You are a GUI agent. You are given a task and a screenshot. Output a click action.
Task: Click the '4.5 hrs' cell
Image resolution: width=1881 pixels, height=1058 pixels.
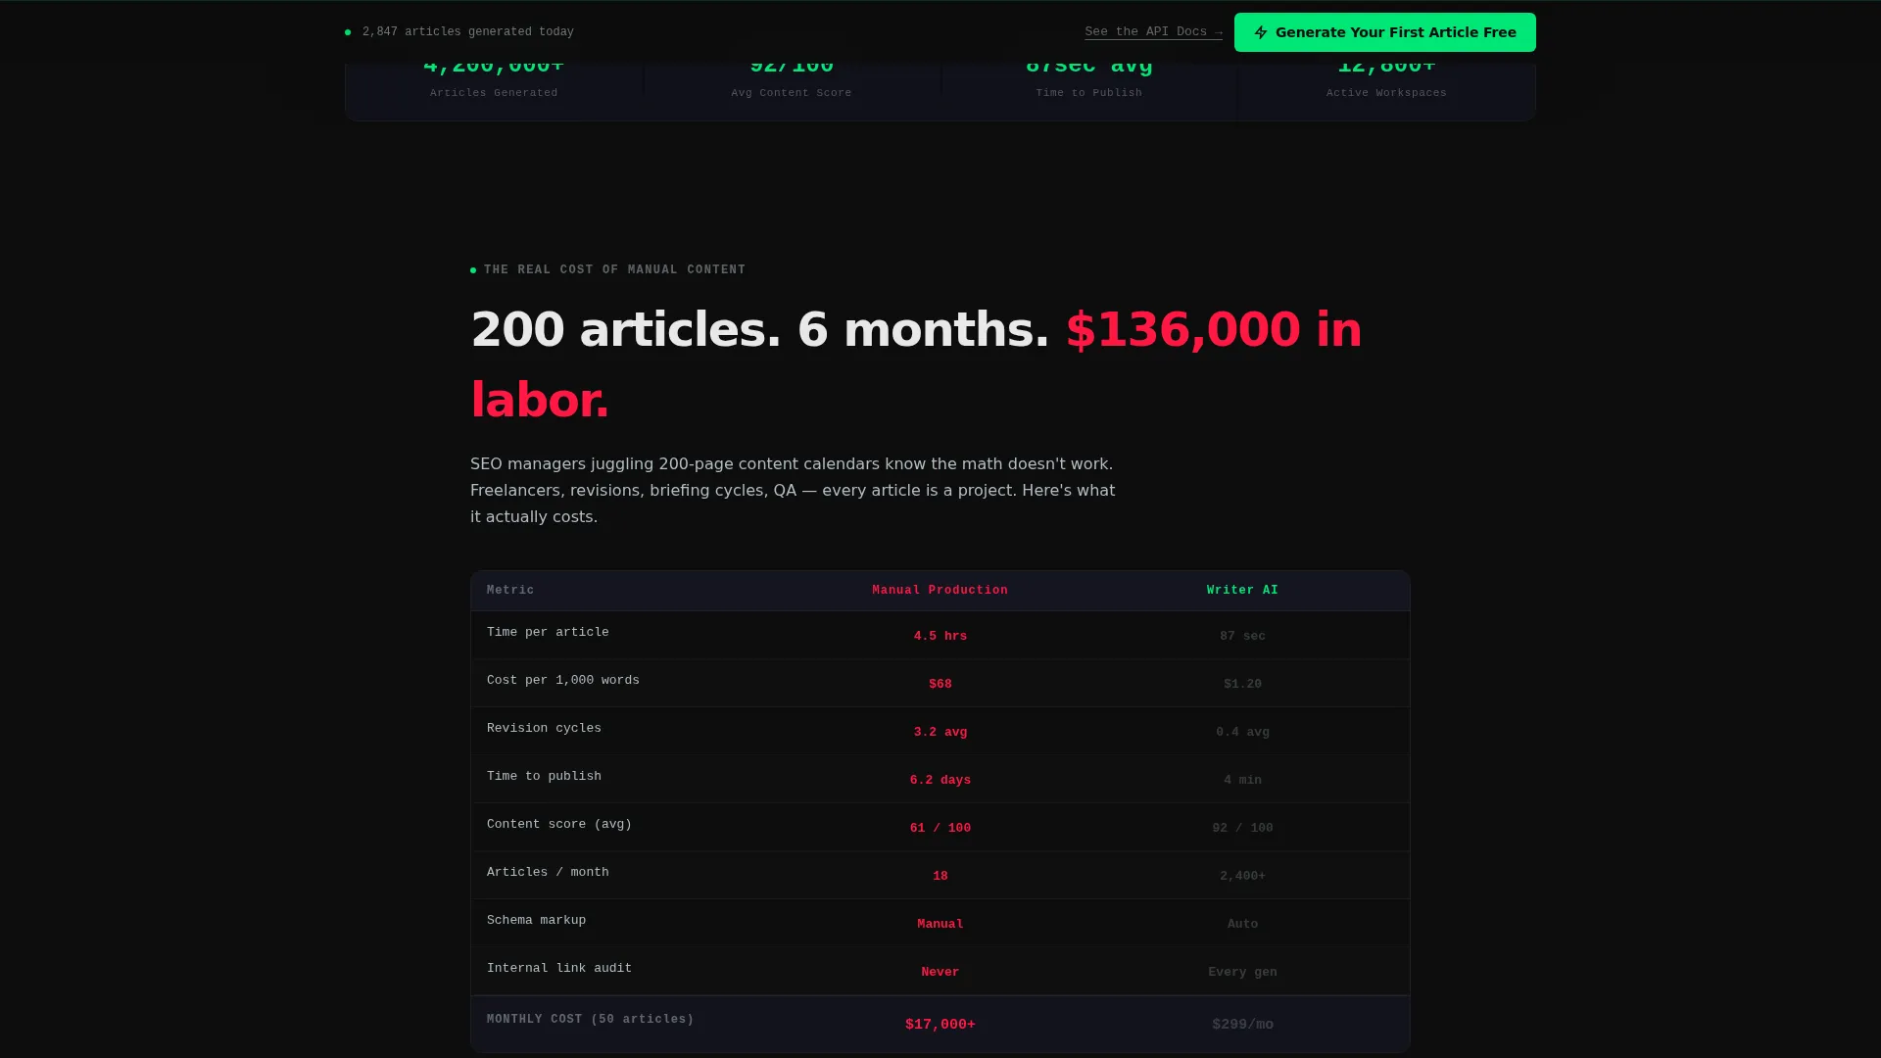click(x=940, y=637)
